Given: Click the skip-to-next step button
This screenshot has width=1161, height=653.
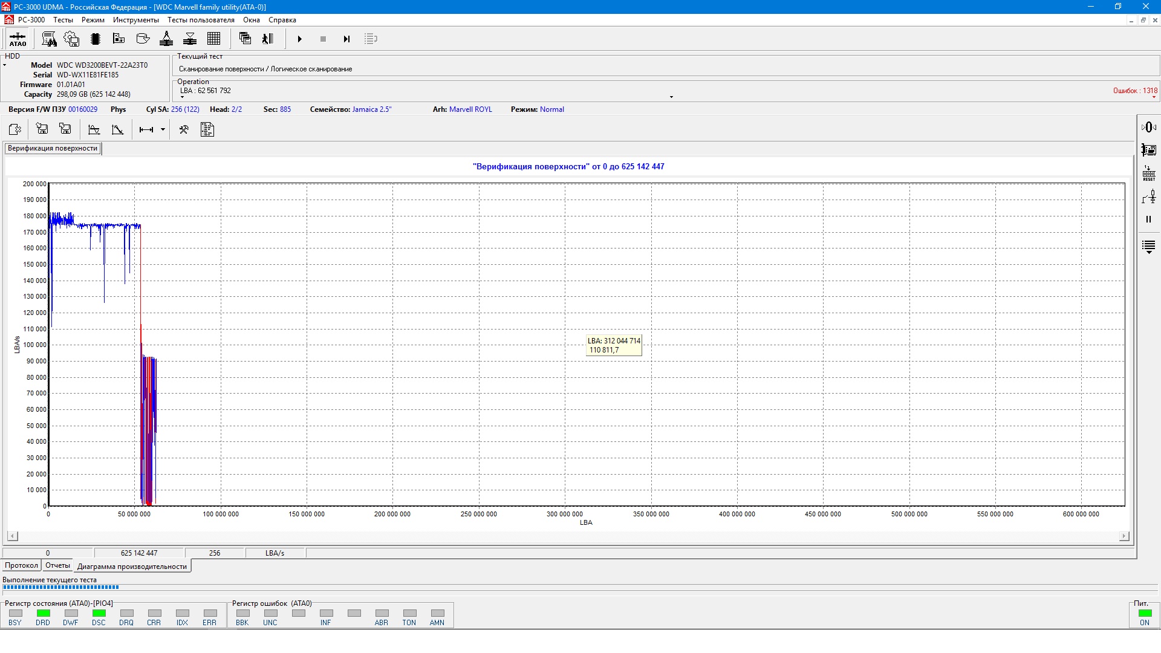Looking at the screenshot, I should coord(346,39).
